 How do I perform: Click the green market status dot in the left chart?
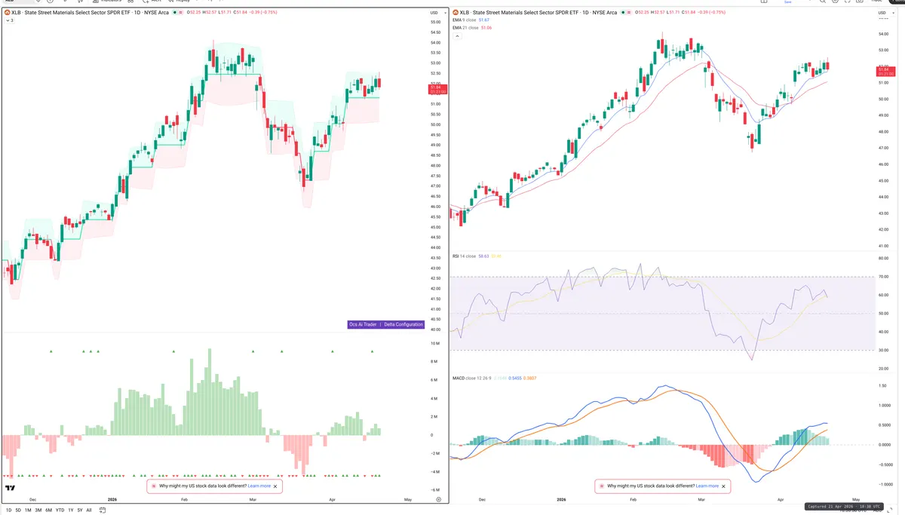pyautogui.click(x=175, y=13)
